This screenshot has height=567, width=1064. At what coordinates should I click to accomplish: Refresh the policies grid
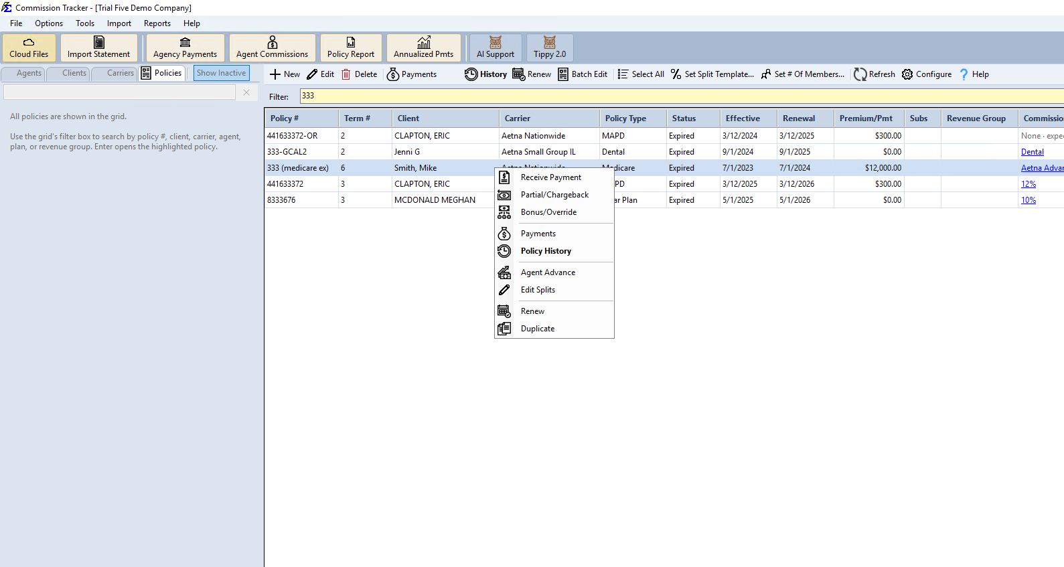click(875, 74)
